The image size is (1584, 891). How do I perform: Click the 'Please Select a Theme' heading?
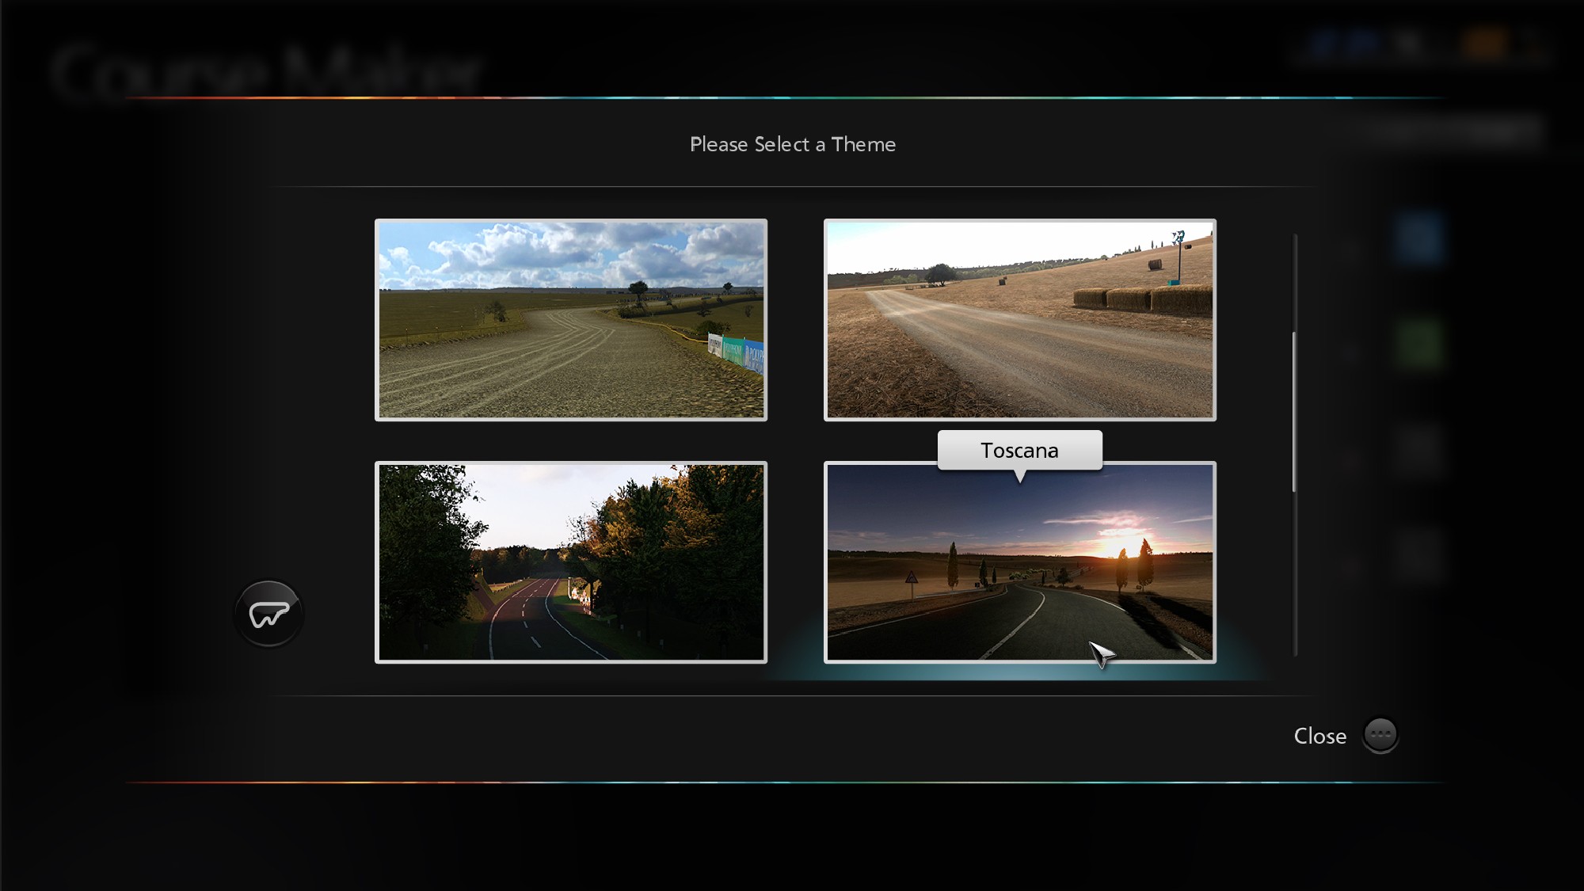pos(792,144)
